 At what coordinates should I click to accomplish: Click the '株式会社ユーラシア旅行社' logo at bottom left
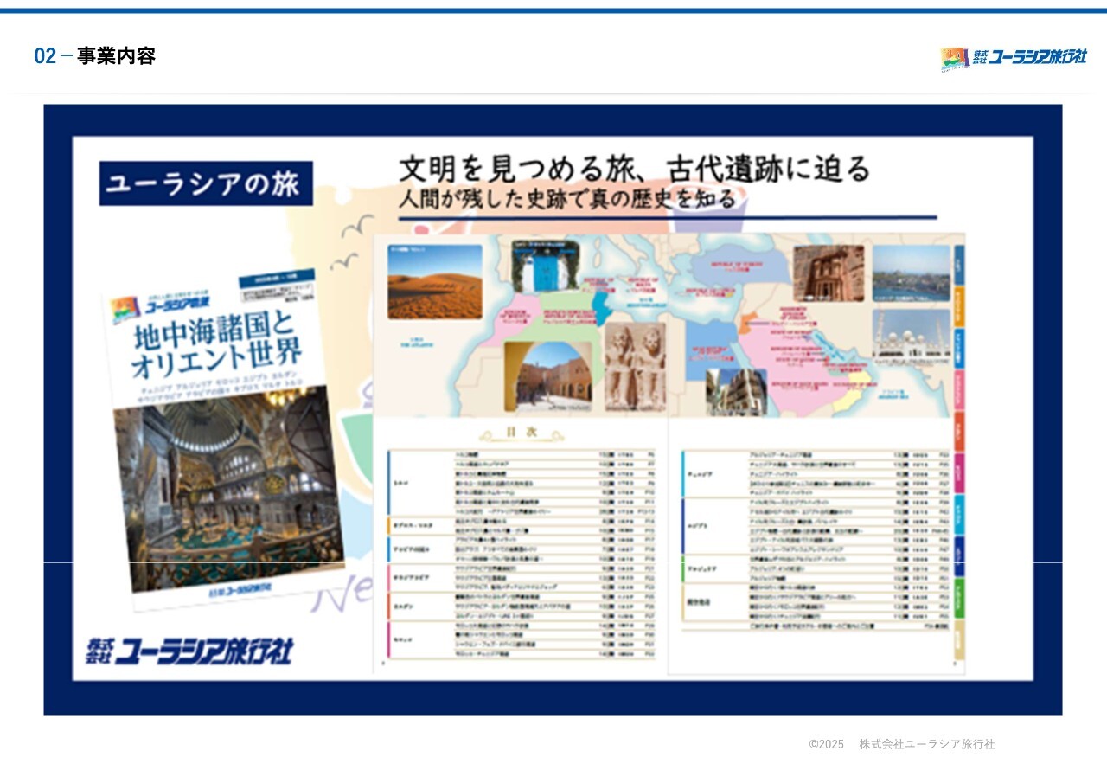(x=189, y=651)
